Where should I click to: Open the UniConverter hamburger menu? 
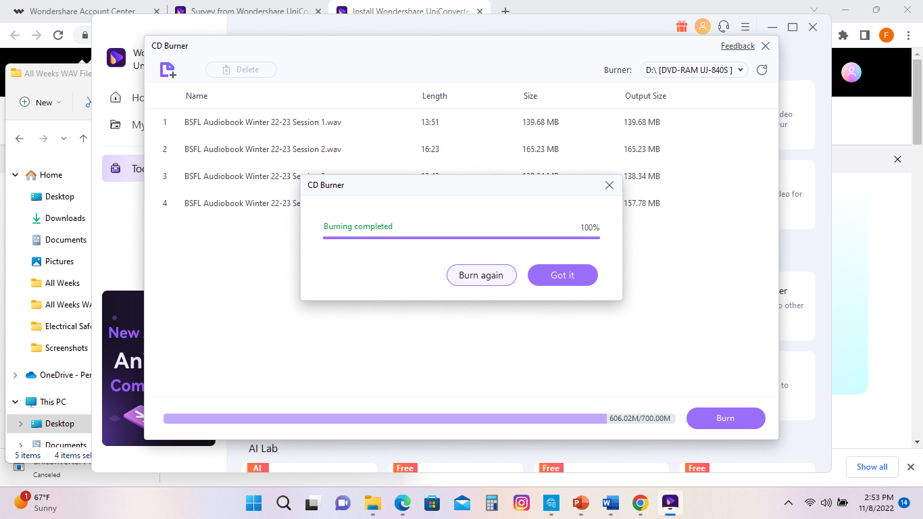745,27
